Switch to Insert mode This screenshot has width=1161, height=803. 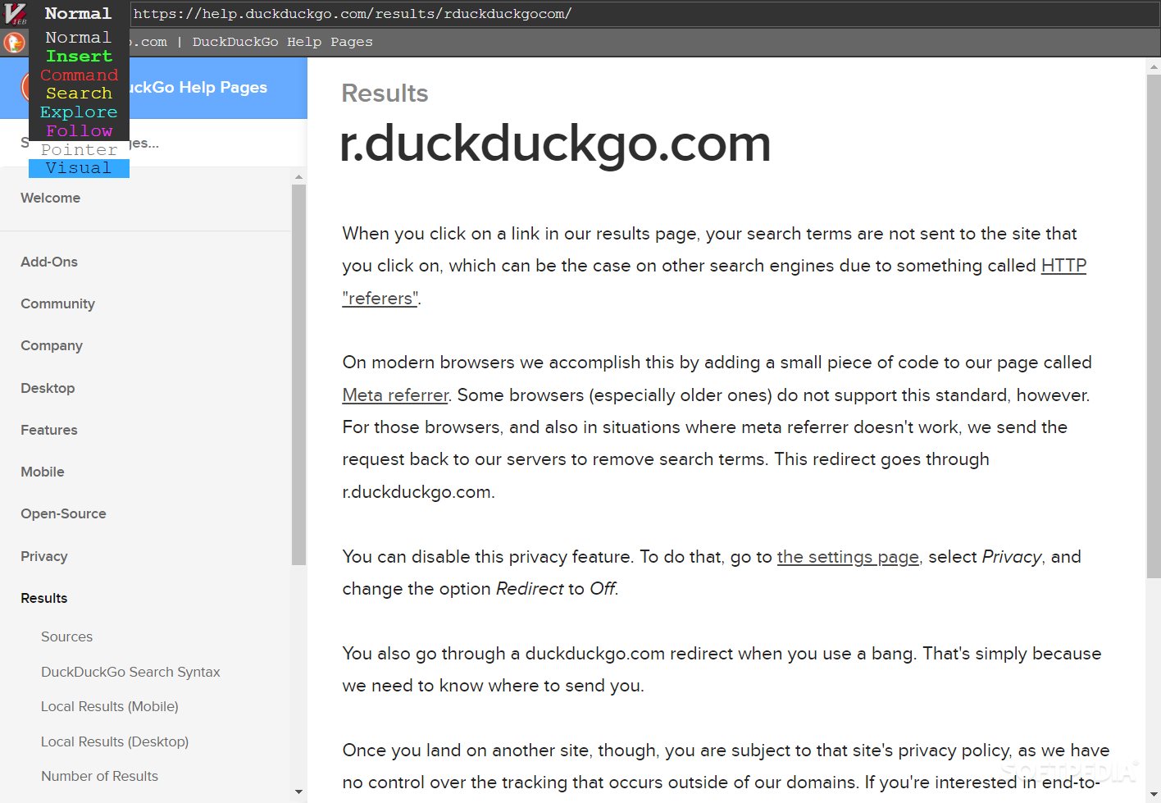tap(79, 57)
